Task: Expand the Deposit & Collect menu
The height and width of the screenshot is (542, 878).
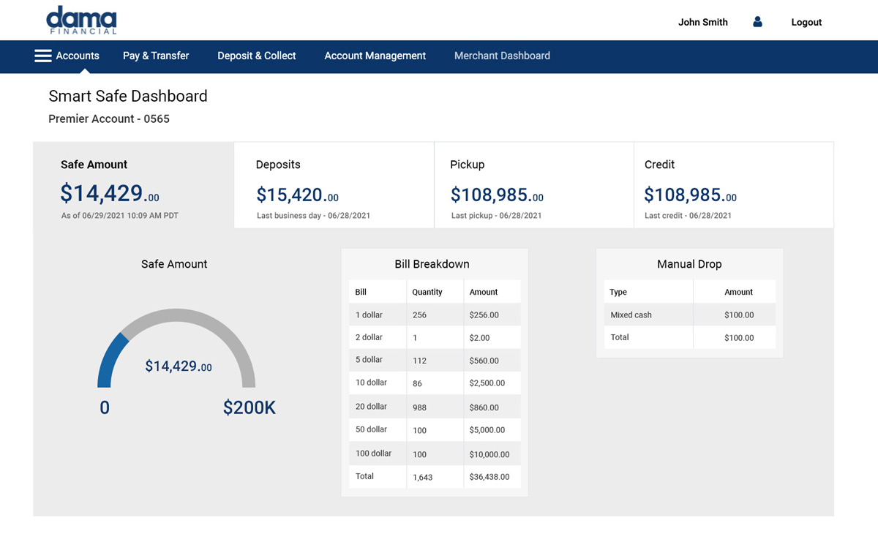Action: pyautogui.click(x=256, y=56)
